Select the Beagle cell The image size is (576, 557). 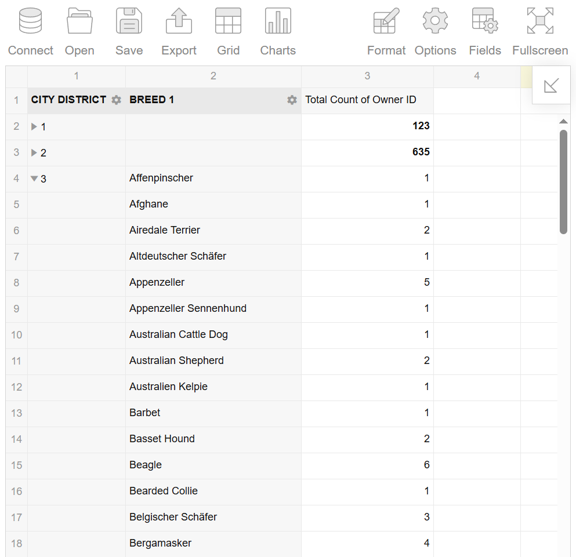click(x=213, y=465)
